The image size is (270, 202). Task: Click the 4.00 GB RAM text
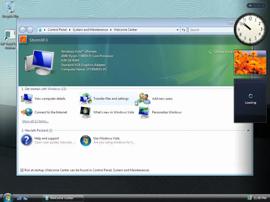pos(70,60)
